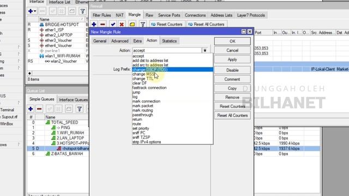Select 'change DSCP (TOS)' from action list
The image size is (349, 196).
[172, 70]
